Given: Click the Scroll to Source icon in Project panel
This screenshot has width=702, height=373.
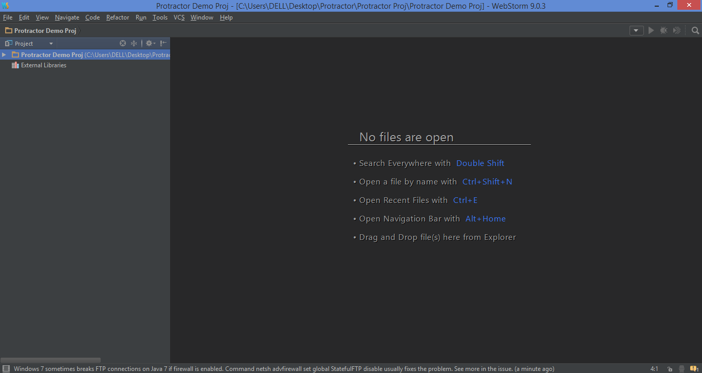Looking at the screenshot, I should [123, 43].
